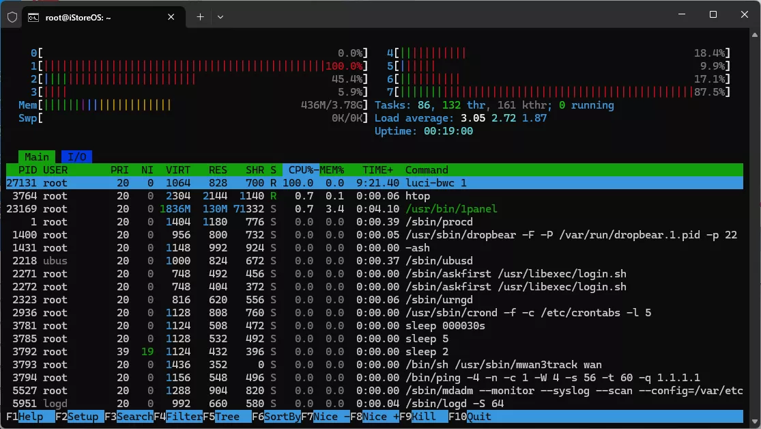761x429 pixels.
Task: Open the F6 SortBy menu
Action: pyautogui.click(x=281, y=417)
